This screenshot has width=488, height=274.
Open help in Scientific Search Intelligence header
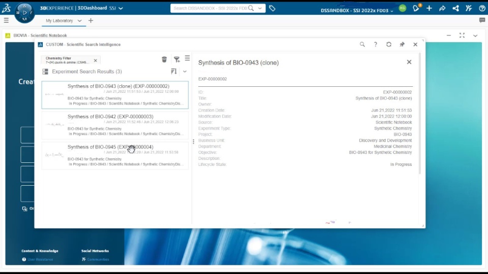(x=376, y=45)
